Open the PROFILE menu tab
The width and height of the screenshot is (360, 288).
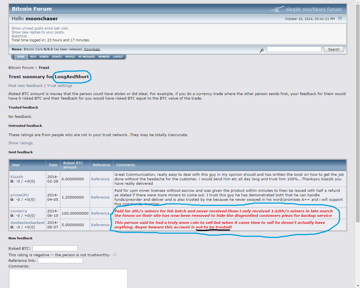click(x=70, y=57)
